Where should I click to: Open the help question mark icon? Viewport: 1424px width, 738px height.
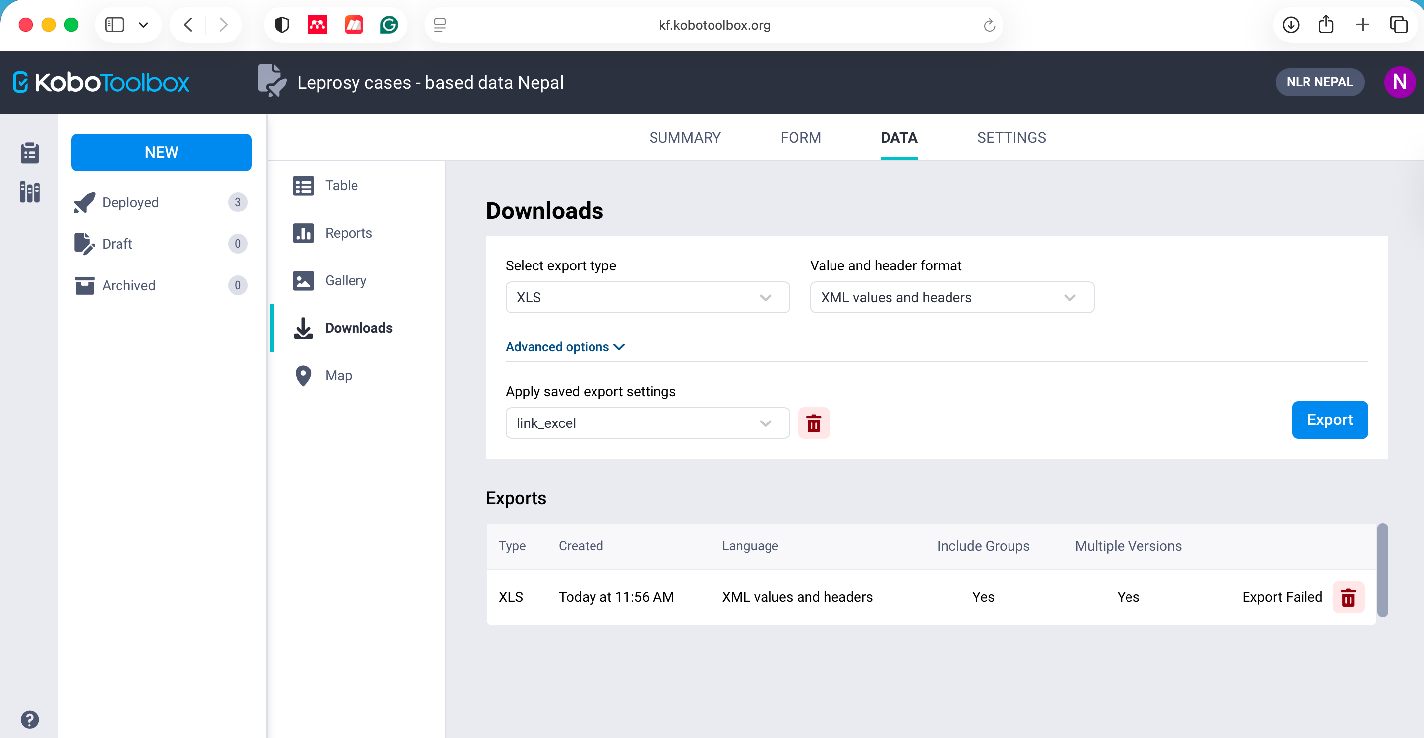(29, 719)
